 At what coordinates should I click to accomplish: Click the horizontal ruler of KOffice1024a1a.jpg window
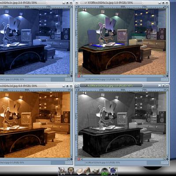(x=122, y=7)
